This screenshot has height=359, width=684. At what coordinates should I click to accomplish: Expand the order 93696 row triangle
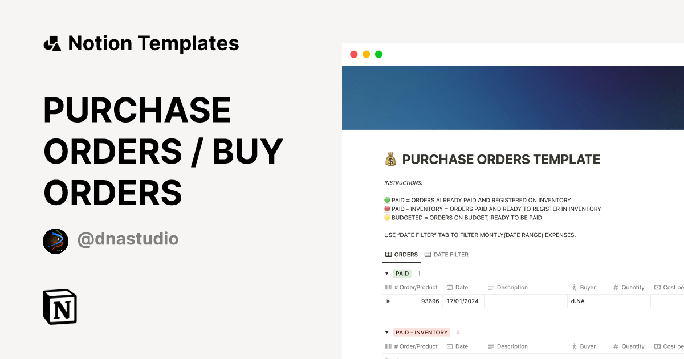tap(389, 301)
